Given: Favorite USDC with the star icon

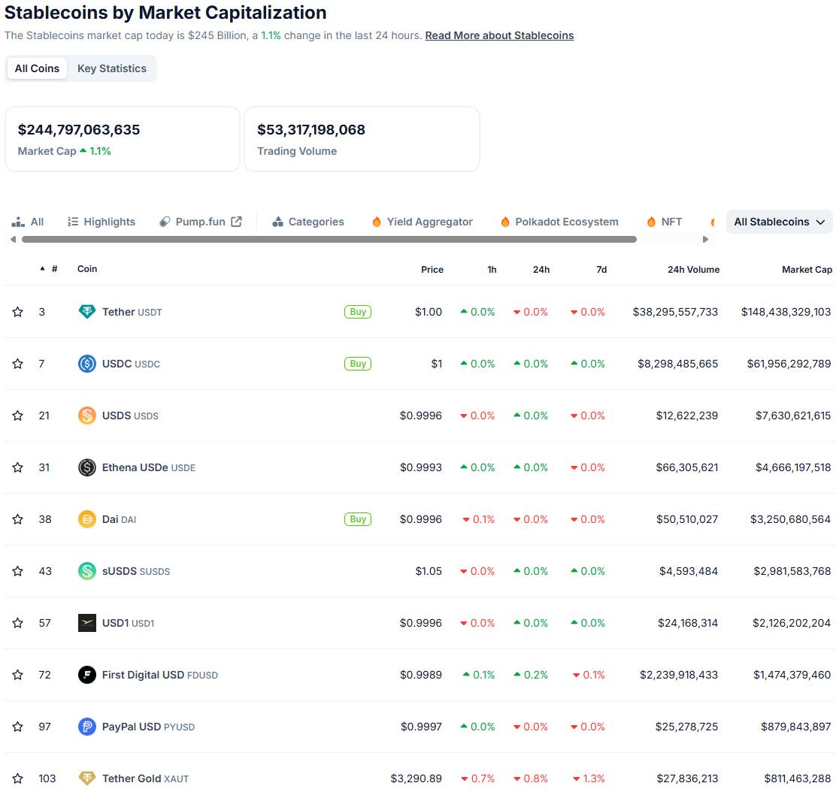Looking at the screenshot, I should coord(17,364).
